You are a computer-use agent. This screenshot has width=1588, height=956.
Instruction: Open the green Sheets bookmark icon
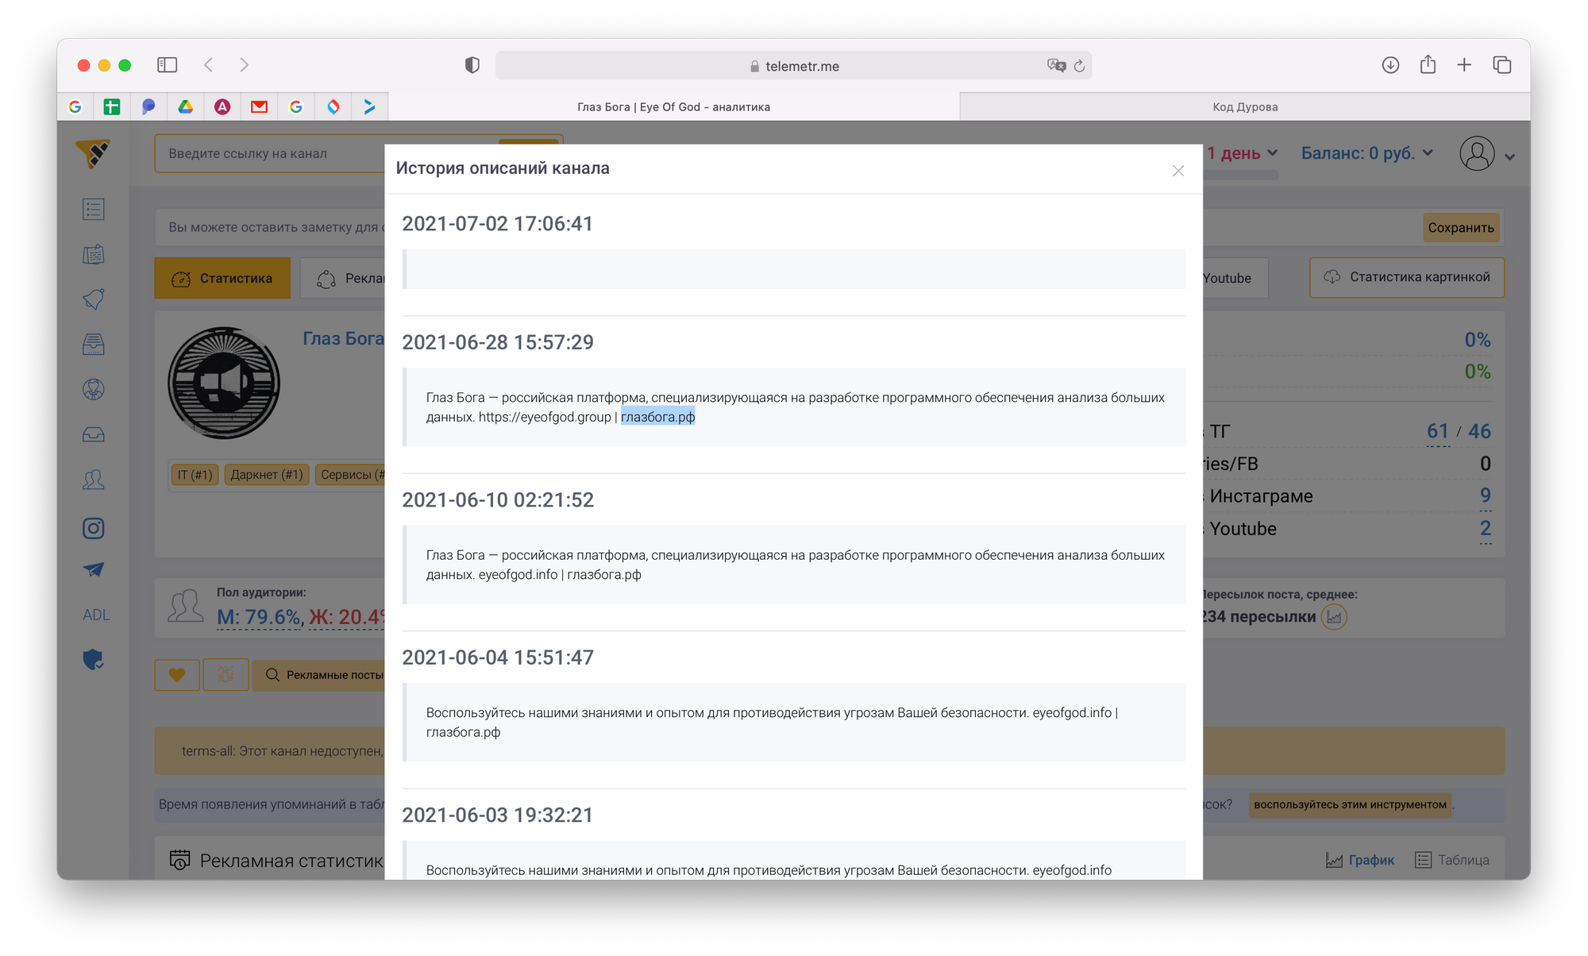coord(112,106)
